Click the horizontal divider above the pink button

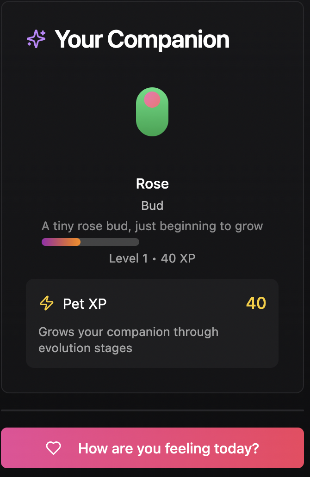click(153, 410)
